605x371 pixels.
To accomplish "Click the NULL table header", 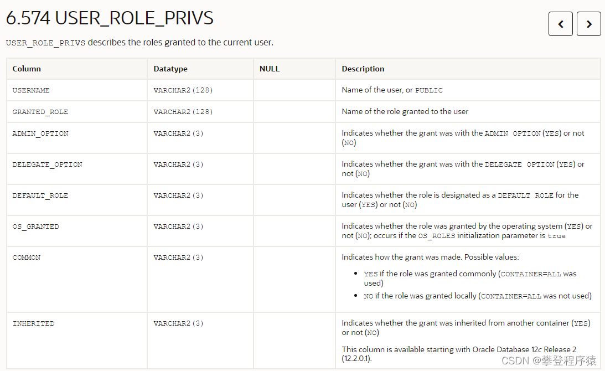I will [x=270, y=69].
